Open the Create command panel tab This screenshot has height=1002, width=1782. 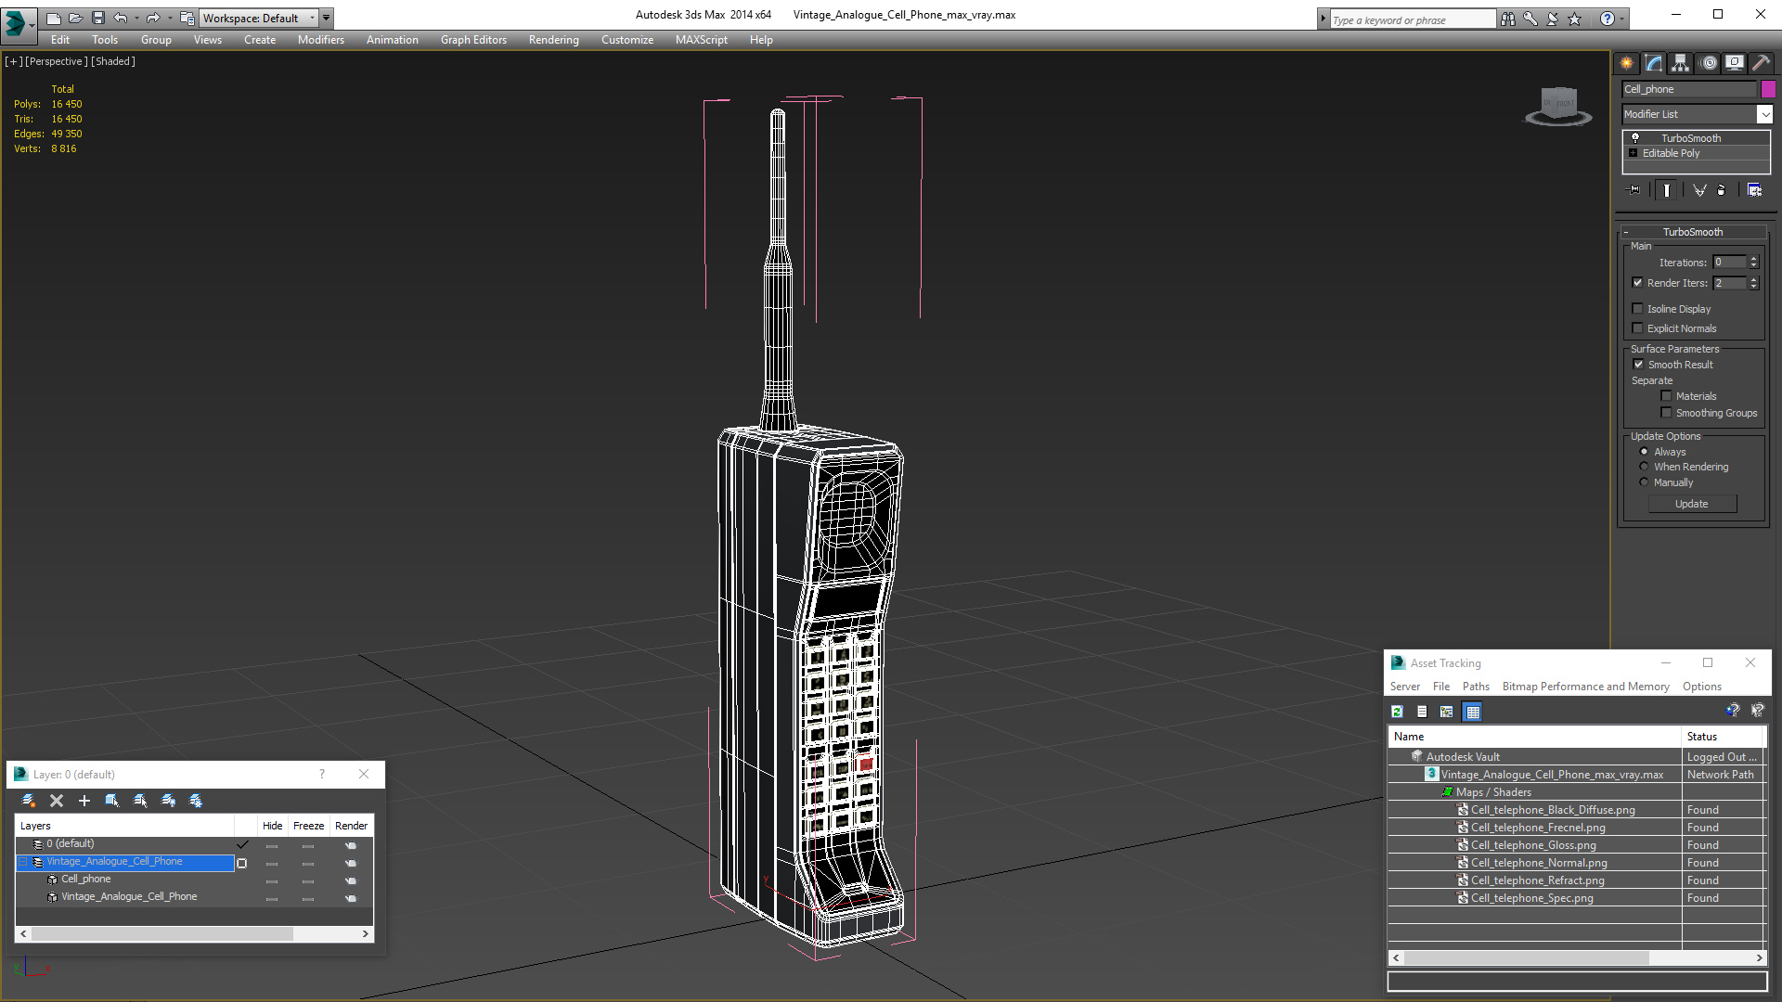(1626, 63)
